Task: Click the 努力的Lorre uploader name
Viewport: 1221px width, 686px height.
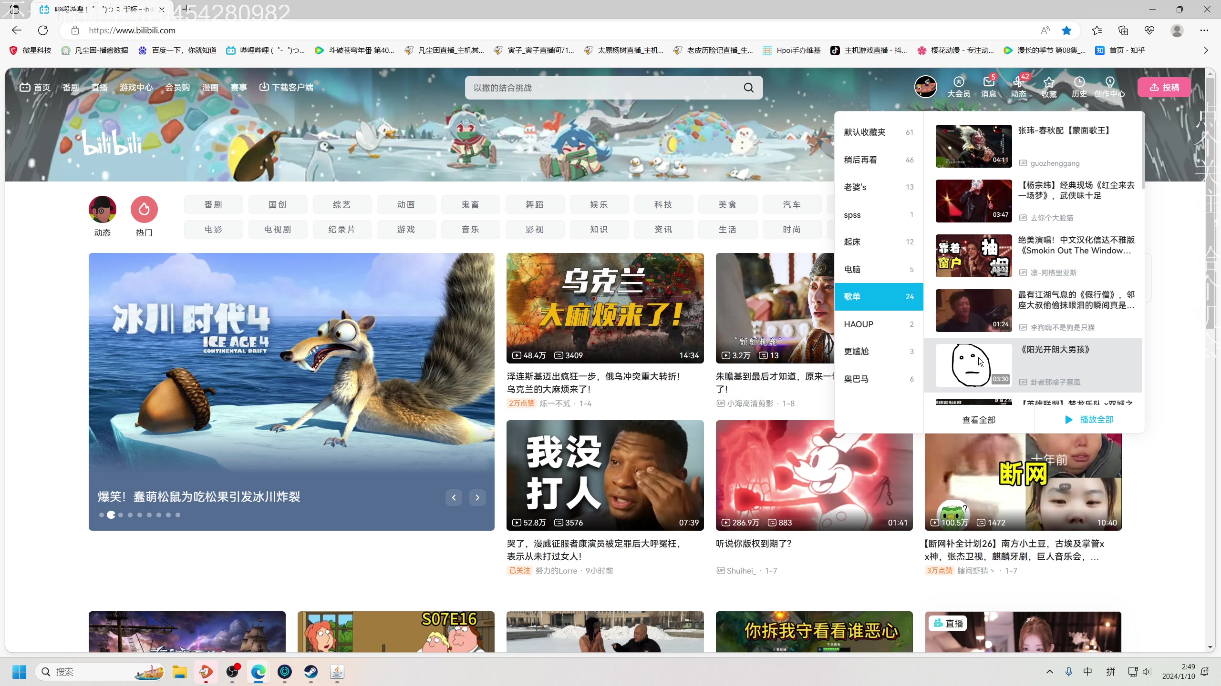Action: [556, 571]
